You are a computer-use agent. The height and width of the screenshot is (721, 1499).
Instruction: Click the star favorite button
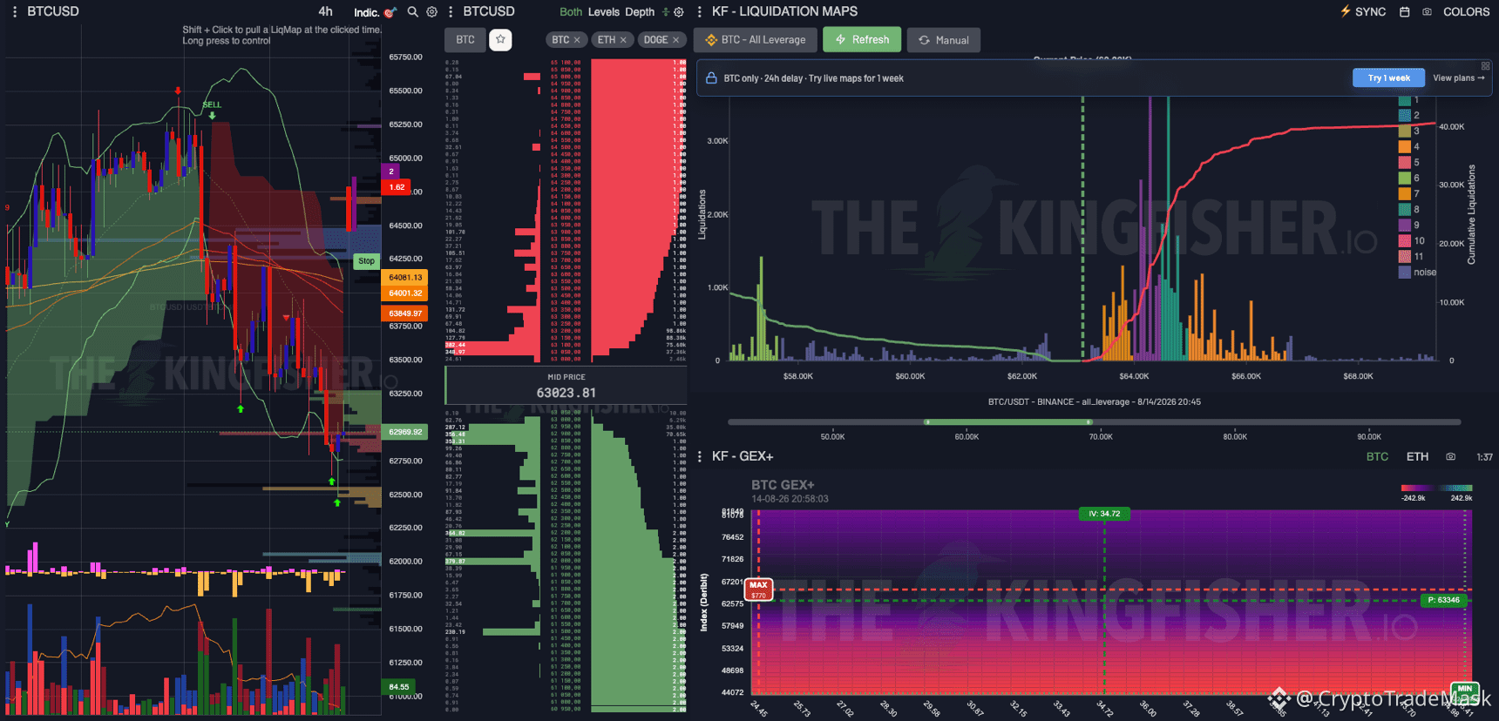point(500,40)
